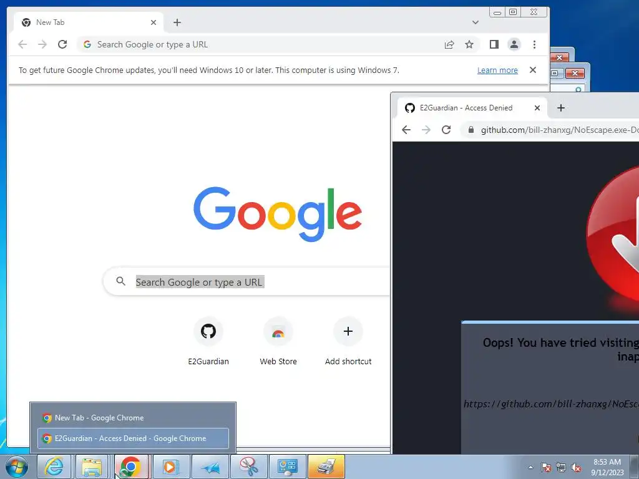The height and width of the screenshot is (479, 639).
Task: Bookmark this tab with the star icon
Action: point(469,44)
